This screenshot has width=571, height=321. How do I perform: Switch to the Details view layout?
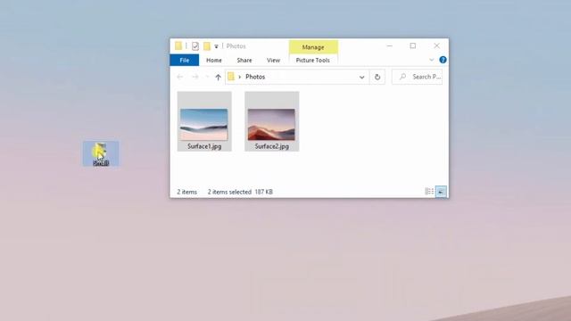click(429, 192)
